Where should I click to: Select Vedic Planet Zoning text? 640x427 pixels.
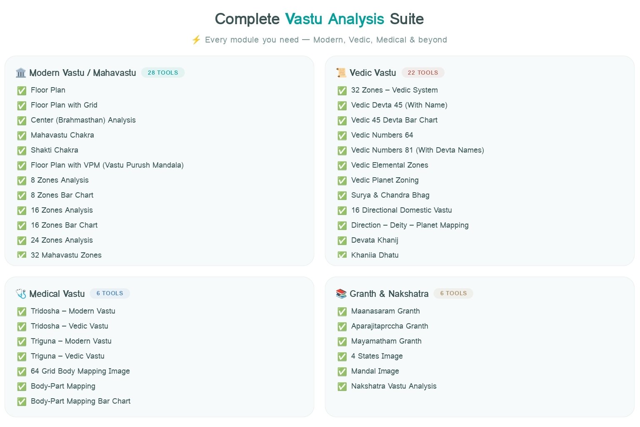click(x=385, y=180)
